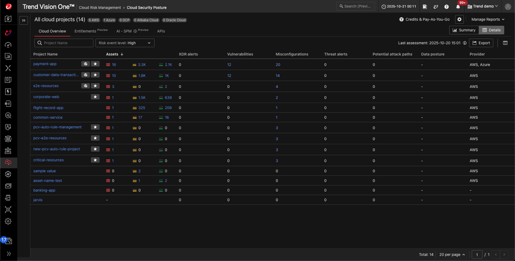
Task: Switch to the Summary view
Action: [464, 30]
